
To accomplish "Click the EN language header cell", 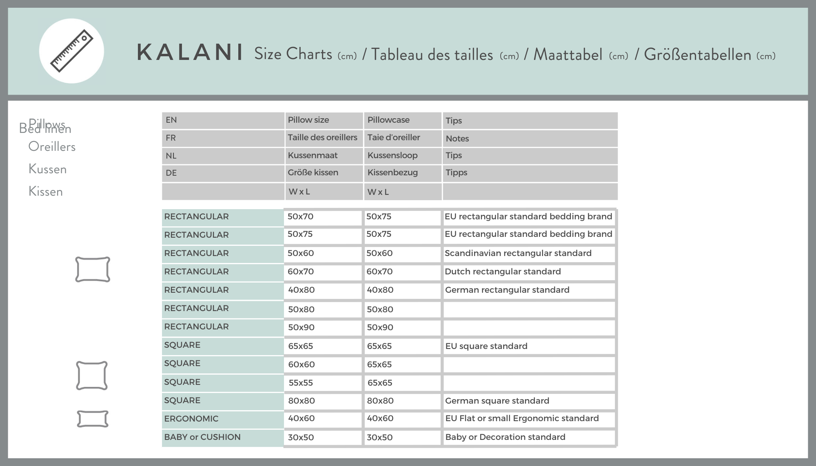I will click(223, 120).
